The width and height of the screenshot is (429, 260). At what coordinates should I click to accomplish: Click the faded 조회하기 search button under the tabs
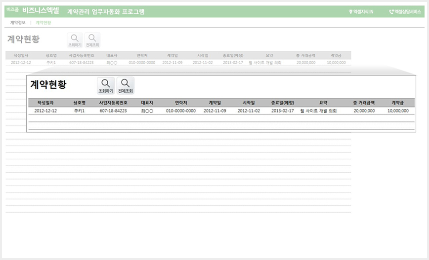click(x=75, y=40)
